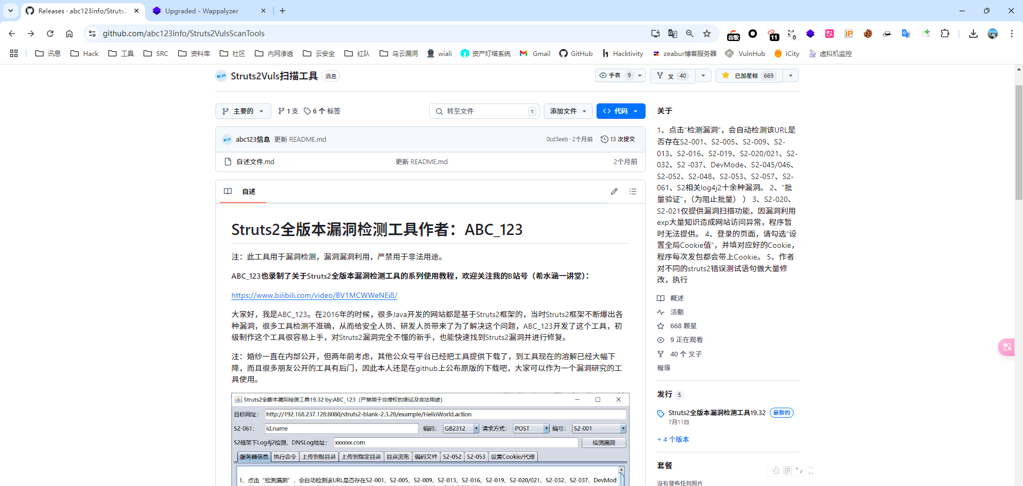The width and height of the screenshot is (1023, 486).
Task: Open the green Code dropdown button
Action: click(621, 111)
